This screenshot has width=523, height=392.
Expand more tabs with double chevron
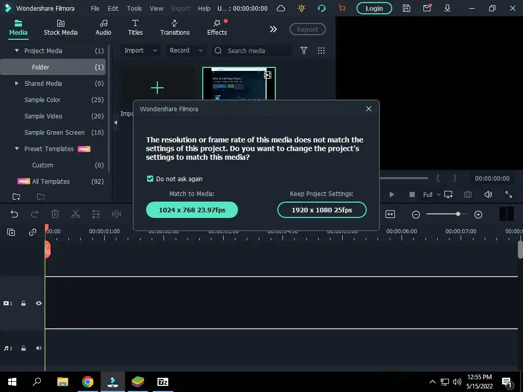[273, 29]
